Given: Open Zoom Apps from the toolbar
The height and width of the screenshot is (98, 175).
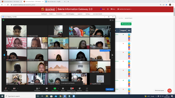Looking at the screenshot, I should [87, 89].
